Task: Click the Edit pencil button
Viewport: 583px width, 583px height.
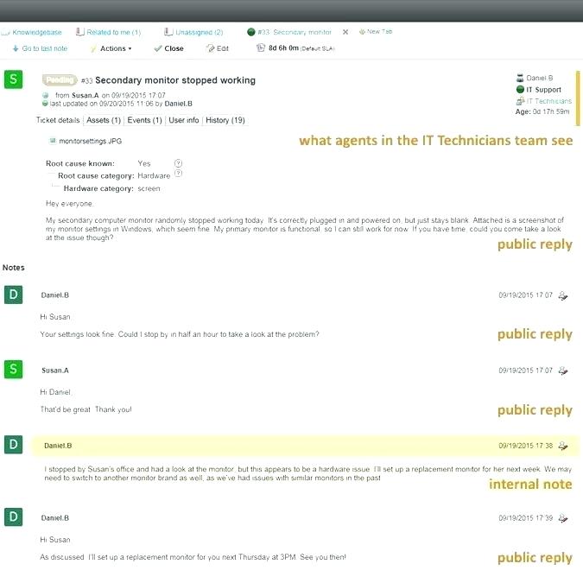Action: click(x=218, y=48)
